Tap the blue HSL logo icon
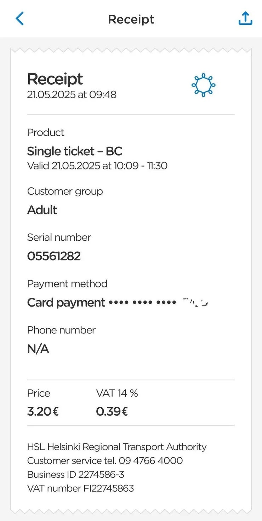262x521 pixels. tap(203, 85)
